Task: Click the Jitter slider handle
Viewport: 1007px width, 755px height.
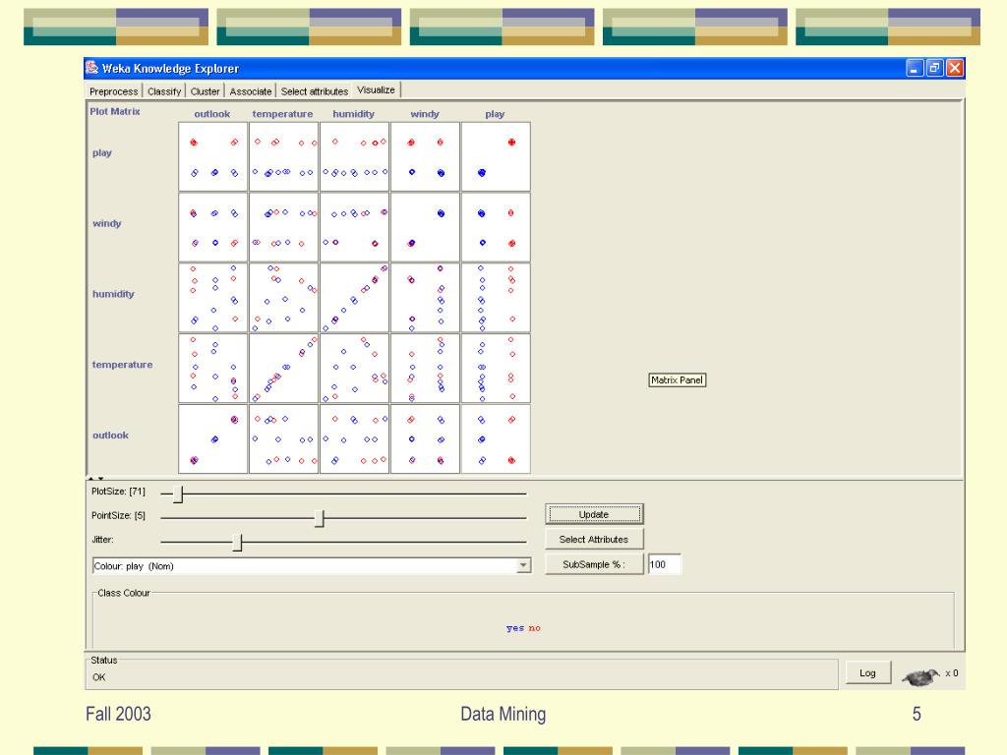Action: pyautogui.click(x=237, y=543)
